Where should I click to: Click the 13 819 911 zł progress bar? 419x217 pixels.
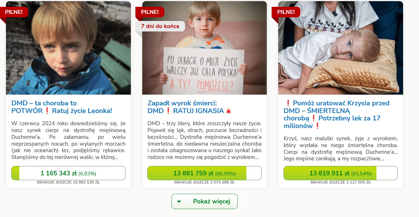click(341, 173)
